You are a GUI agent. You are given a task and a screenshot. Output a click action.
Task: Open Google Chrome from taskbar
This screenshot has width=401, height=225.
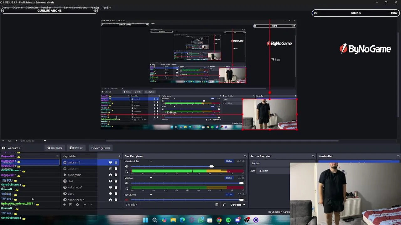(219, 220)
